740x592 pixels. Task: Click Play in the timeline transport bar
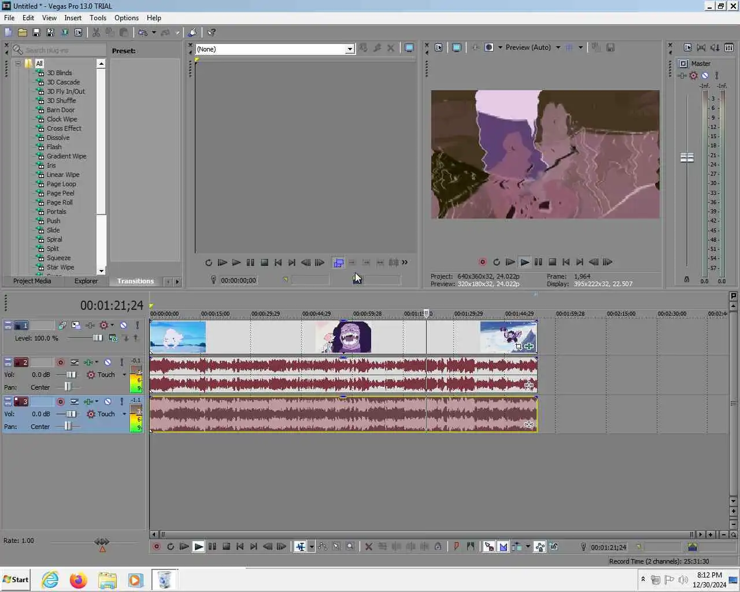click(x=198, y=547)
